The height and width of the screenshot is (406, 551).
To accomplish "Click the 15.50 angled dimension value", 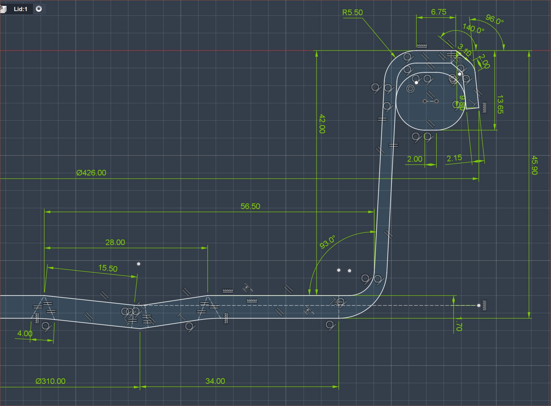I will (108, 268).
